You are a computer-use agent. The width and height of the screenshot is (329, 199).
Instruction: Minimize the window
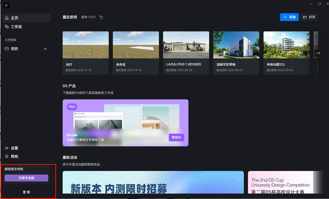point(311,4)
